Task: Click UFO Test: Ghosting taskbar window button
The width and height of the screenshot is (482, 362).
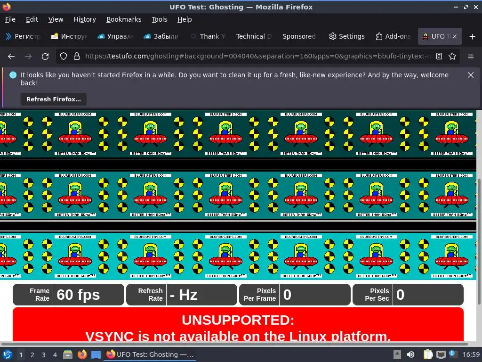Action: coord(150,354)
